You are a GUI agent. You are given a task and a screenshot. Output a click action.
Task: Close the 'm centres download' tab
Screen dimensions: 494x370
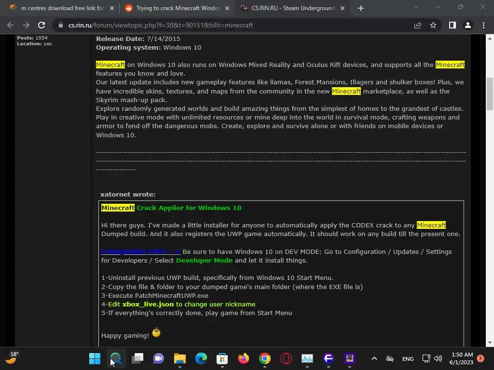pos(112,8)
